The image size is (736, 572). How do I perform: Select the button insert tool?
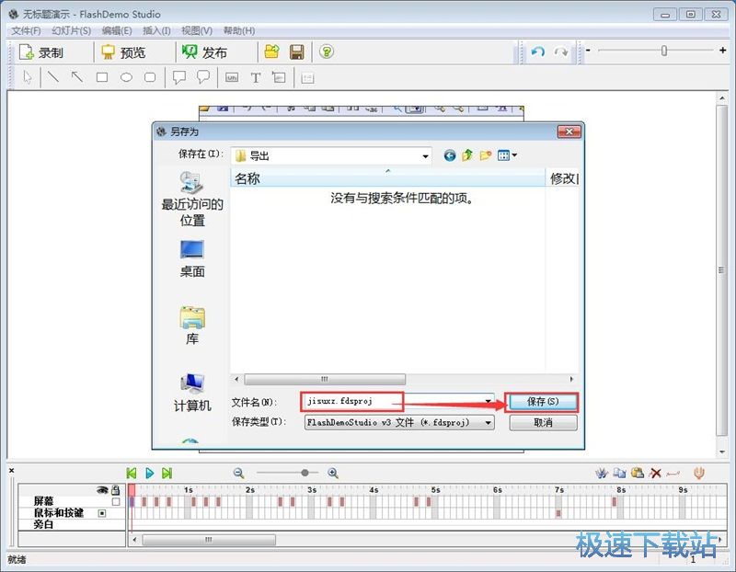pyautogui.click(x=232, y=77)
